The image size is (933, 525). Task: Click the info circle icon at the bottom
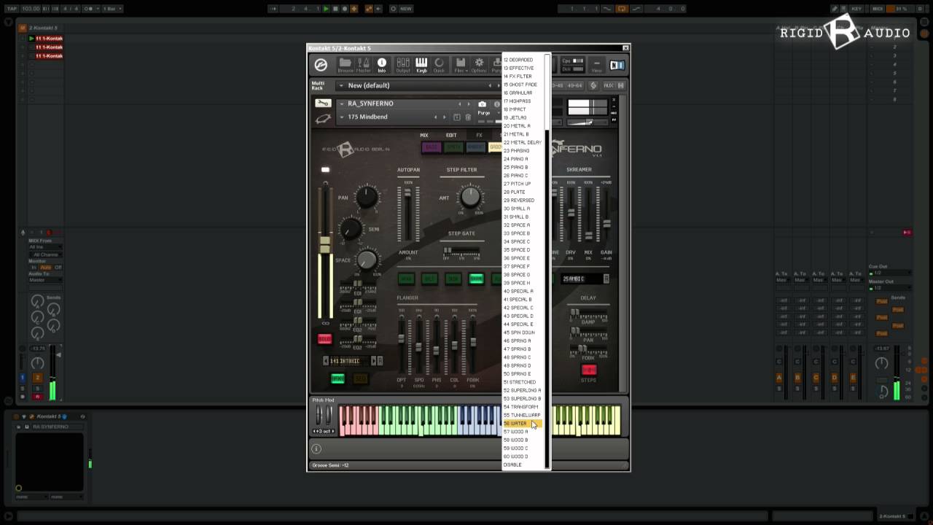[316, 449]
